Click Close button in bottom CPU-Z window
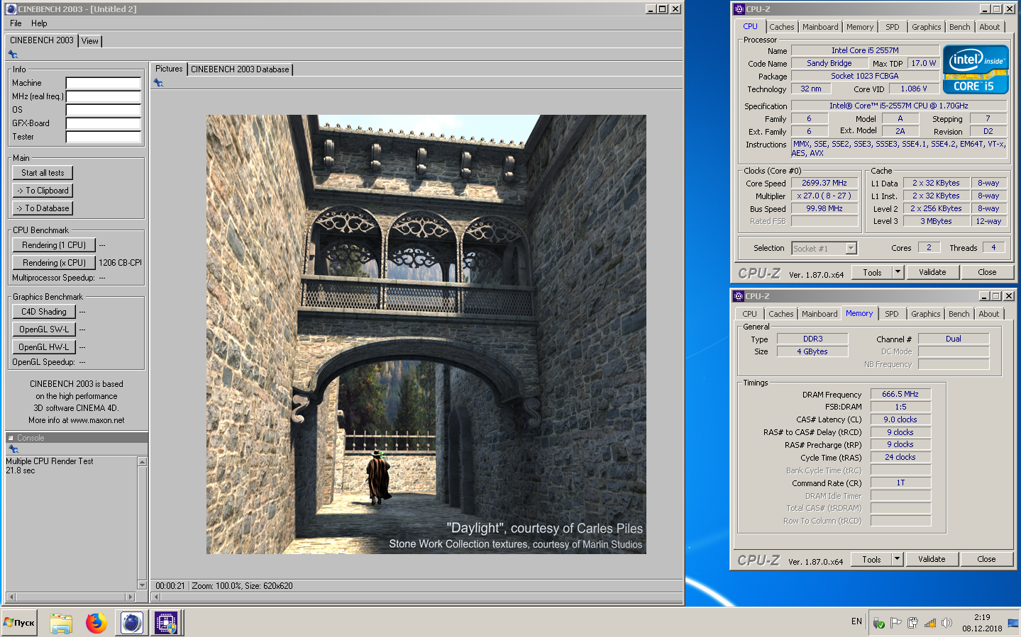 986,559
